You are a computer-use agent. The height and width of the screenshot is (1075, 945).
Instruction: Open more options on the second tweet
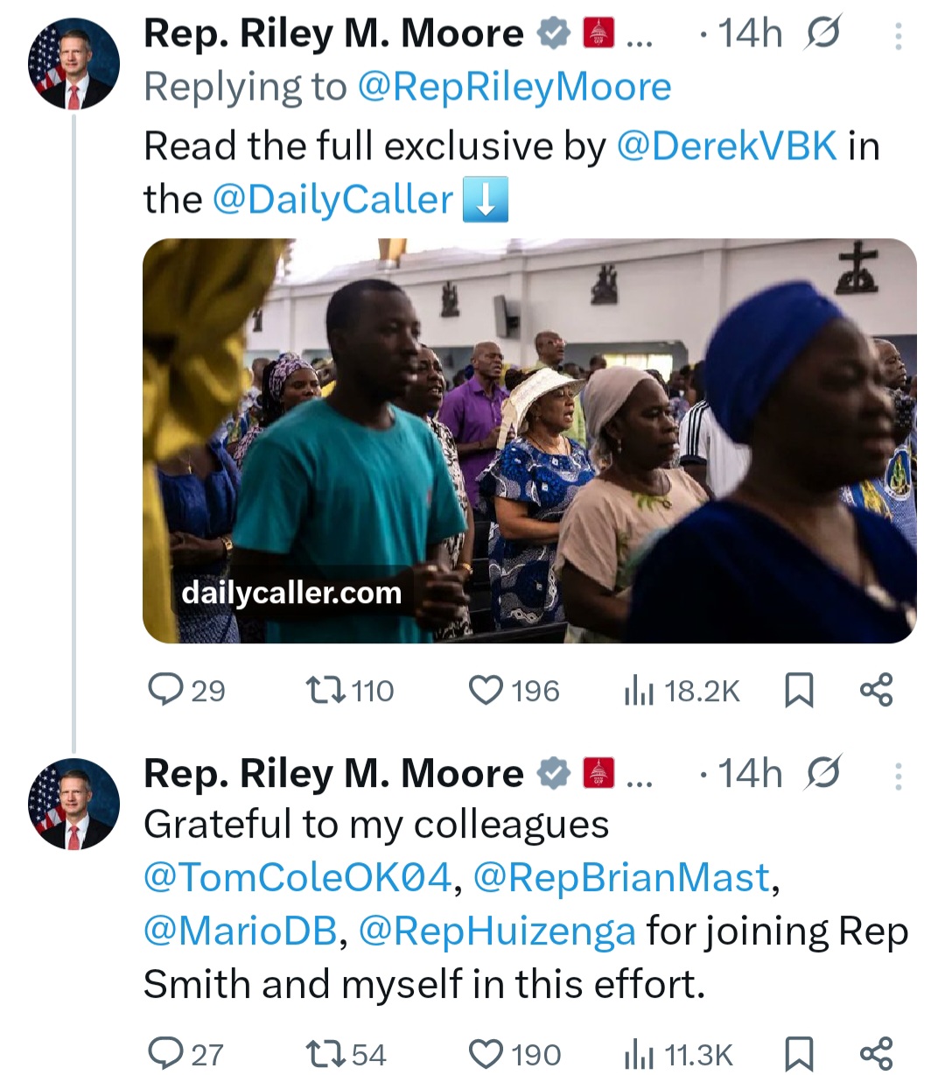tap(899, 772)
